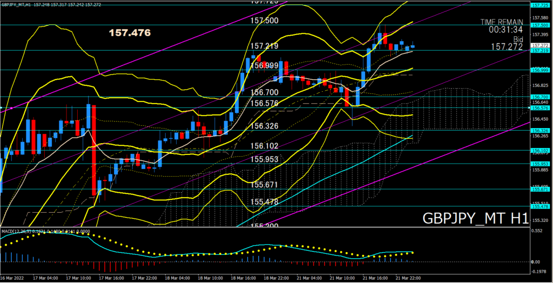The width and height of the screenshot is (553, 283).
Task: Click the white in-chart level label 156.700
Action: 265,92
